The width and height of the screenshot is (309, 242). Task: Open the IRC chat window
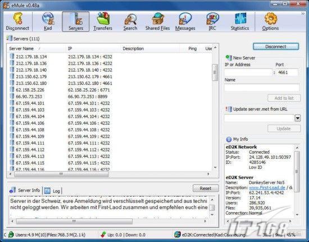coord(212,21)
